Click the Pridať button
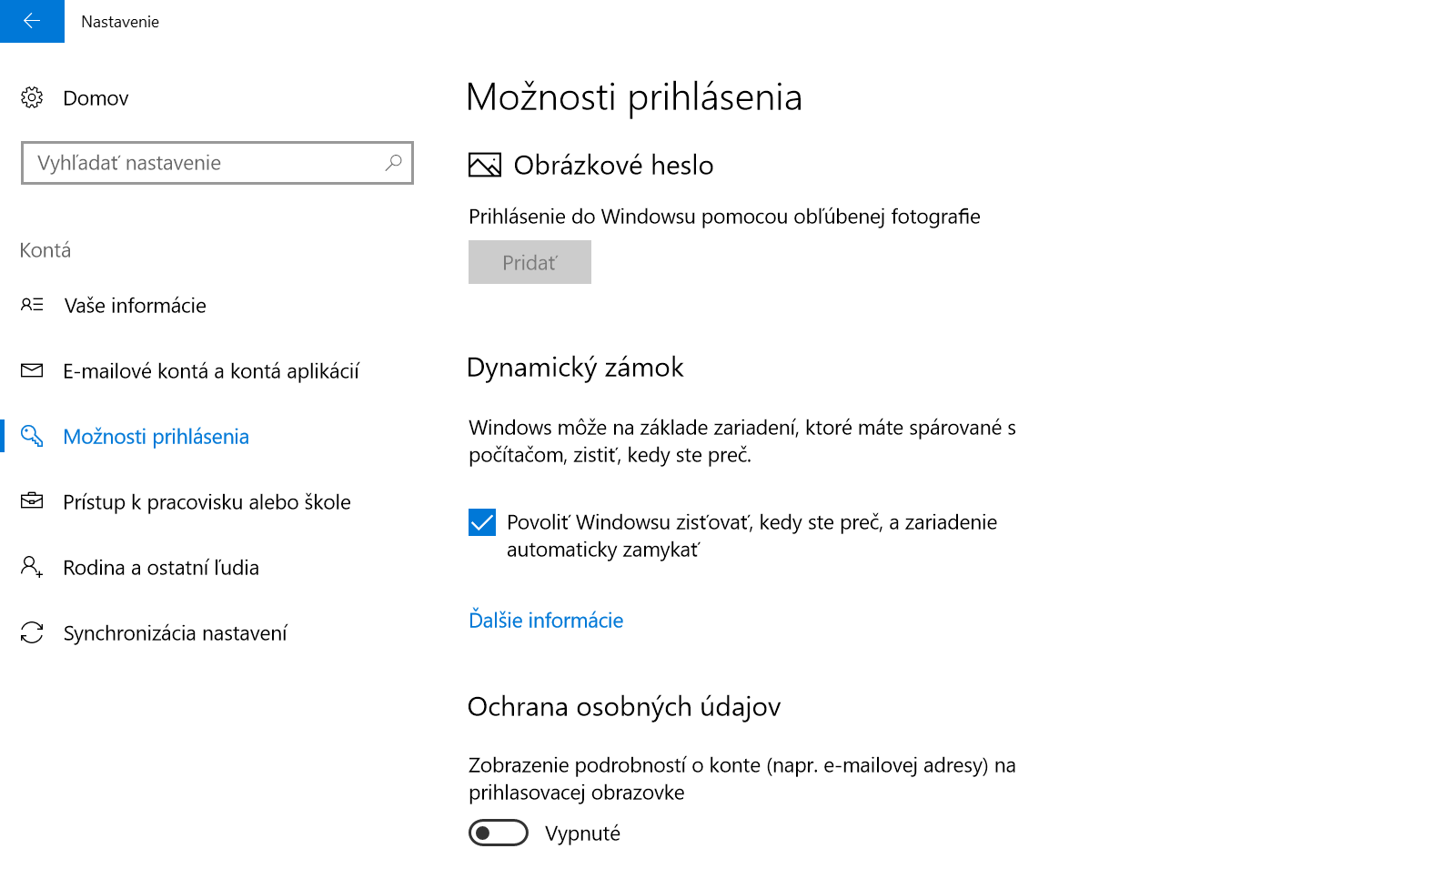The width and height of the screenshot is (1442, 889). (529, 262)
